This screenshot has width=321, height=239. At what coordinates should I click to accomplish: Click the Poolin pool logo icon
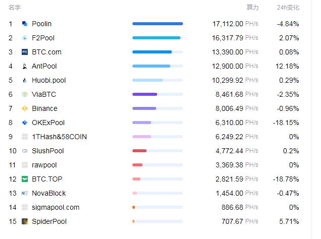tap(25, 24)
